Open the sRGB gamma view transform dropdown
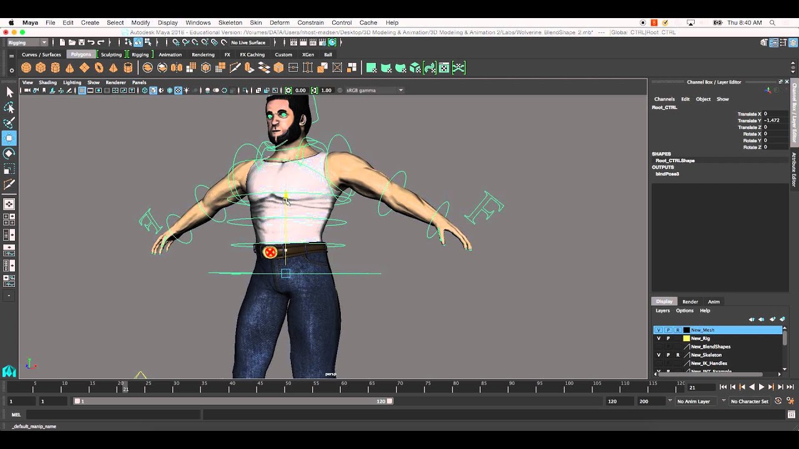 pyautogui.click(x=375, y=90)
